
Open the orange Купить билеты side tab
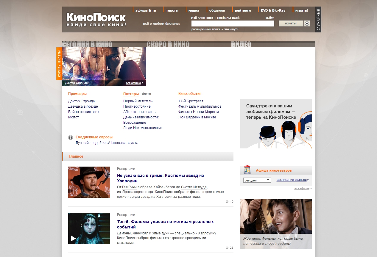click(x=59, y=64)
